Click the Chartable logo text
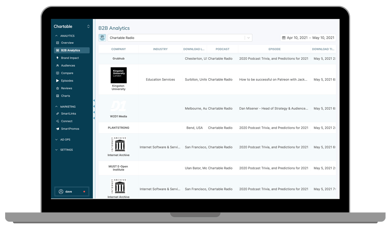 [63, 26]
